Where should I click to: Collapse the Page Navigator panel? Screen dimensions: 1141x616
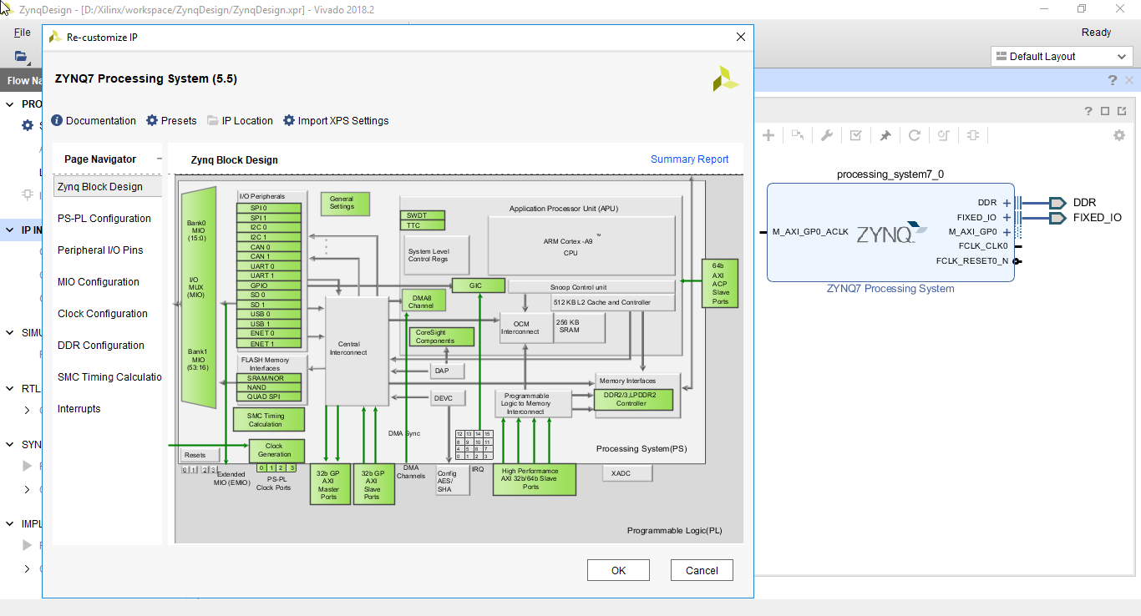coord(159,159)
